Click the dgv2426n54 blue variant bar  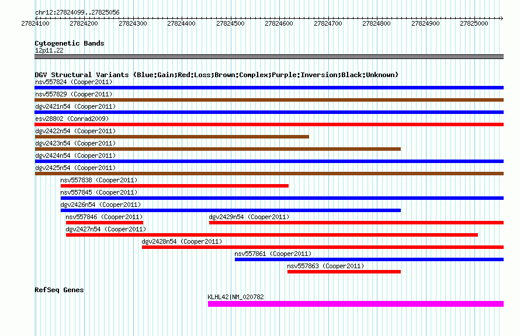coord(231,210)
